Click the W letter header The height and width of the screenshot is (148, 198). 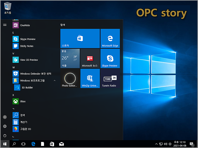(13, 67)
